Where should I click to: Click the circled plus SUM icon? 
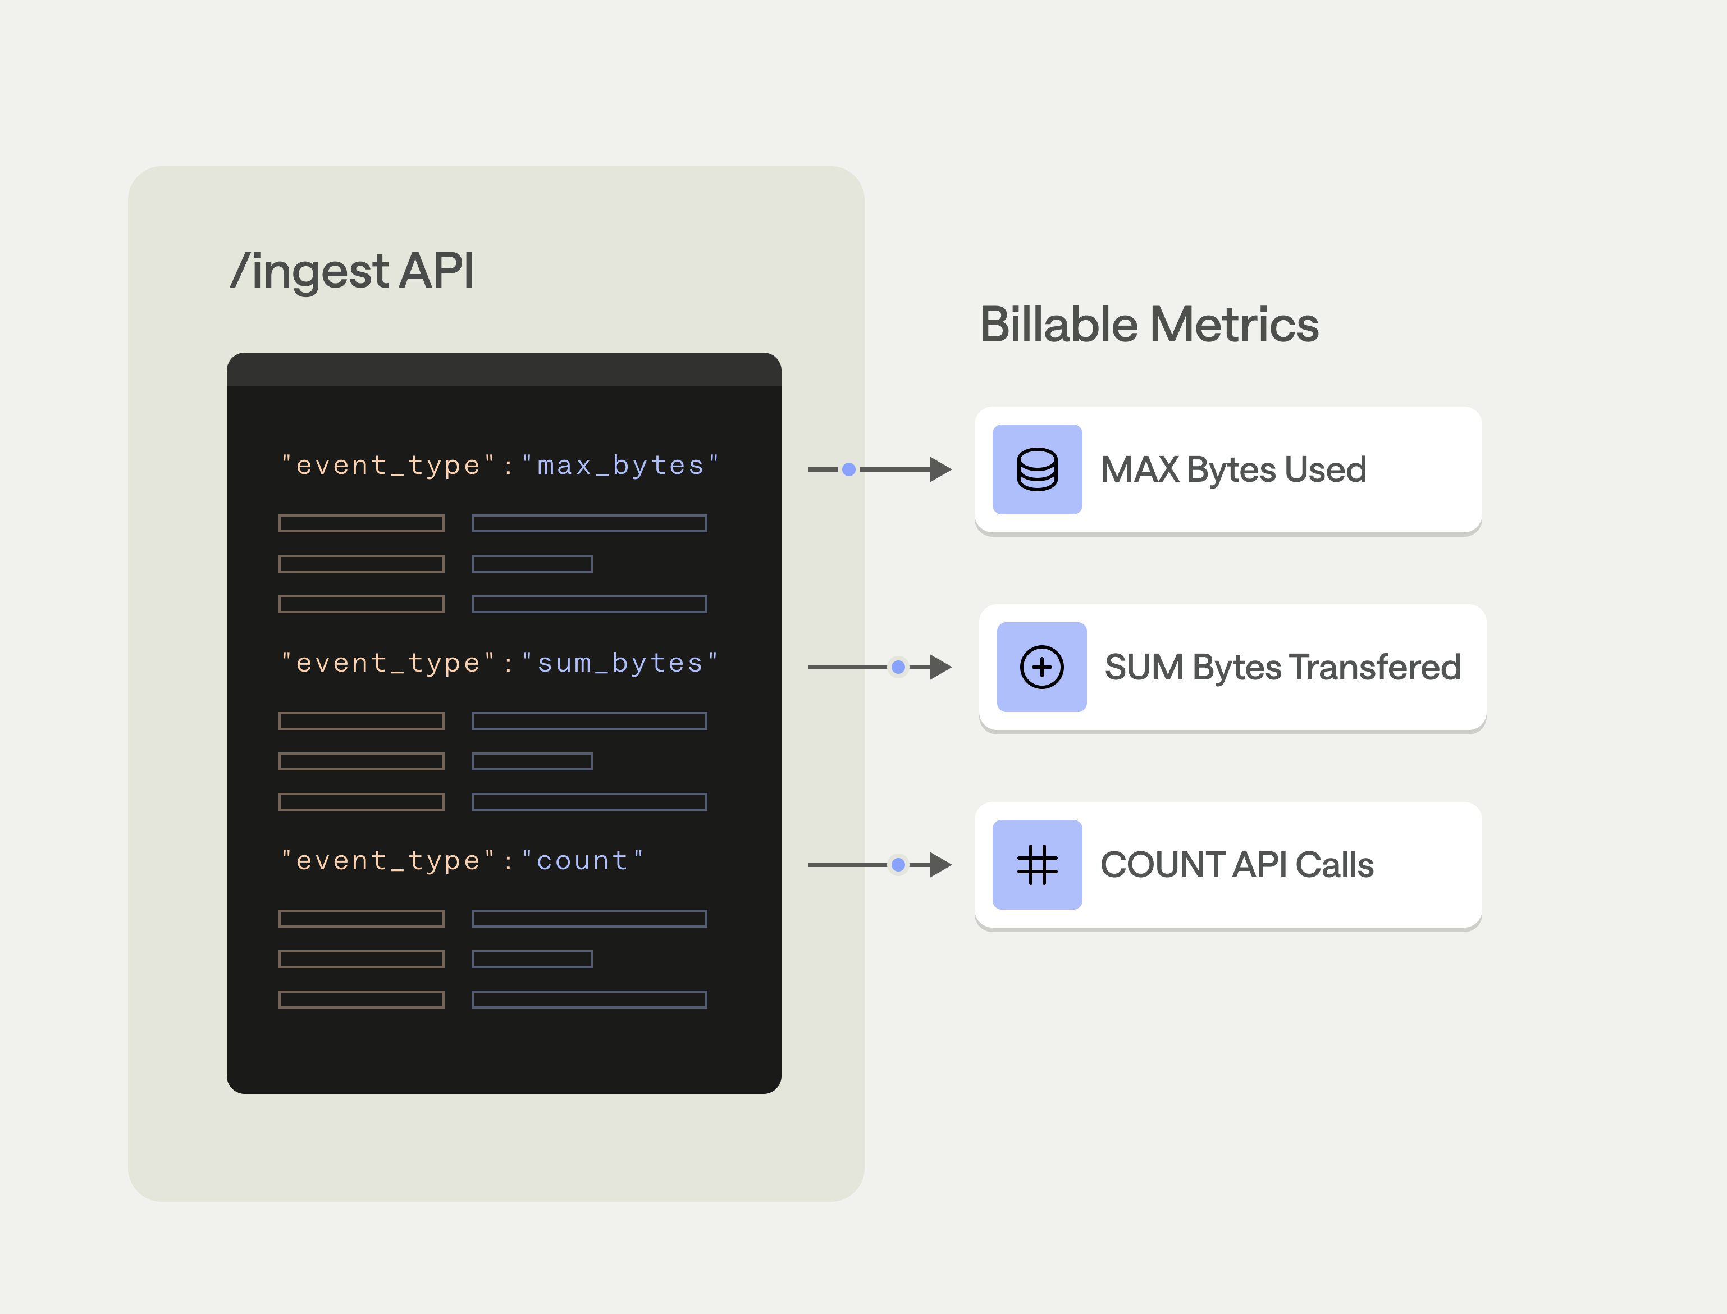click(1041, 667)
